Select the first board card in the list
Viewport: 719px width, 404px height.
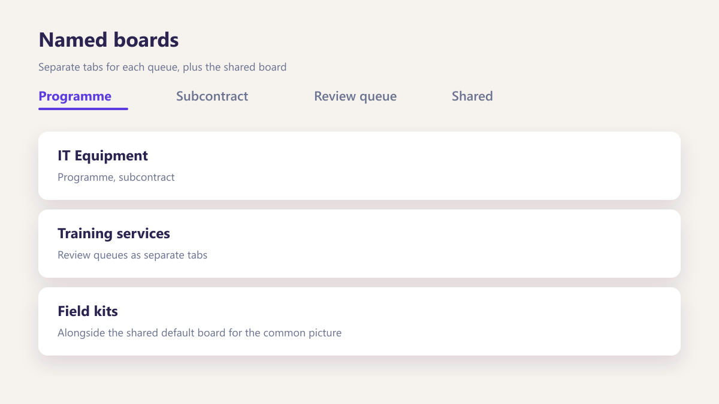point(359,166)
